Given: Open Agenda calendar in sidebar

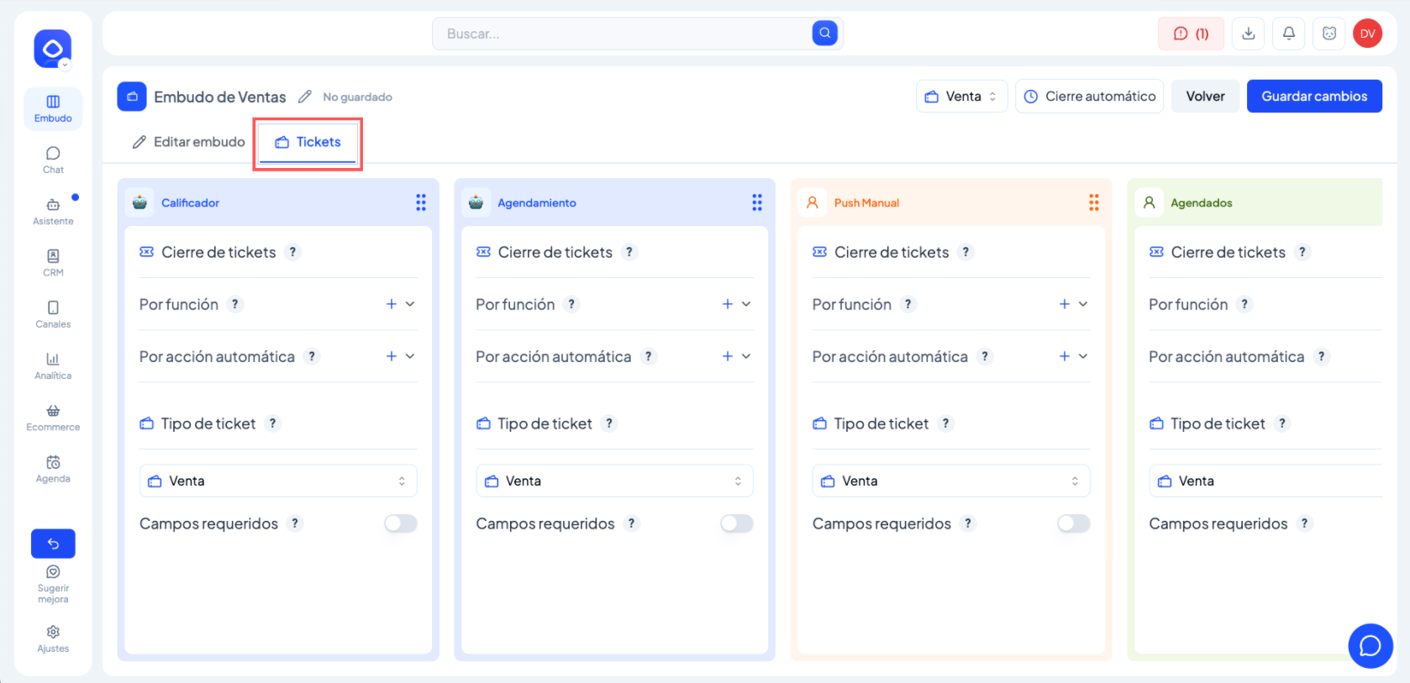Looking at the screenshot, I should point(53,468).
